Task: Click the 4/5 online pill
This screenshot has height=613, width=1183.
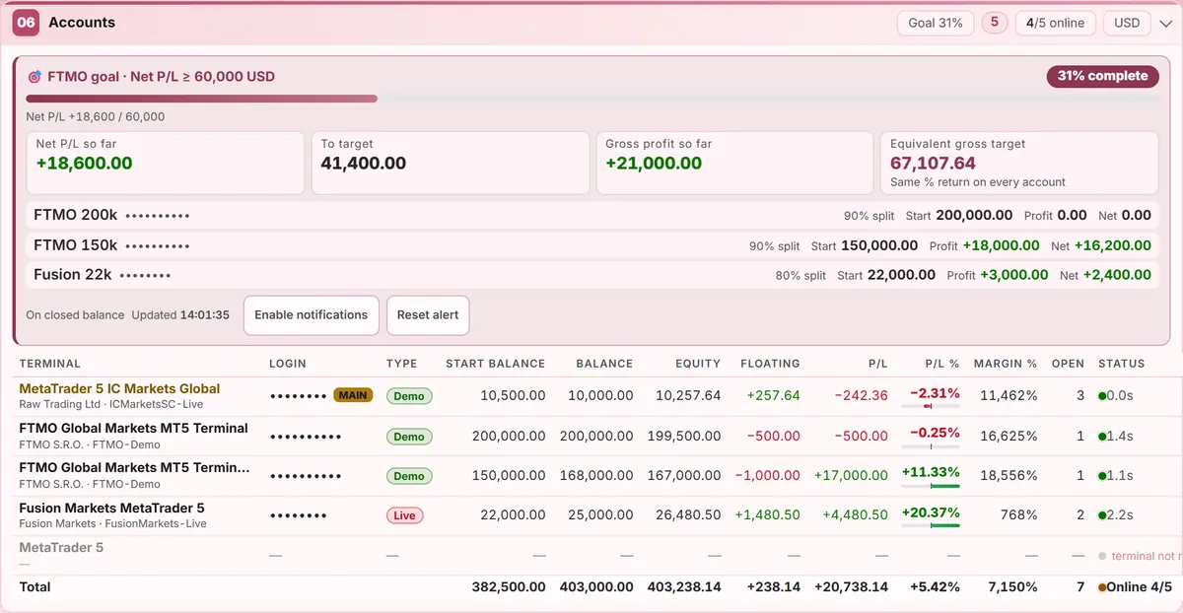Action: pyautogui.click(x=1055, y=23)
